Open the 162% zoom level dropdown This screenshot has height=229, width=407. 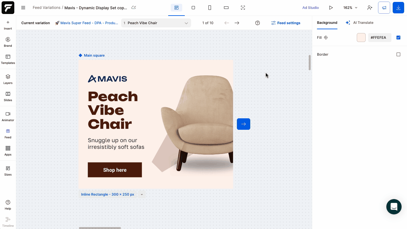[350, 8]
